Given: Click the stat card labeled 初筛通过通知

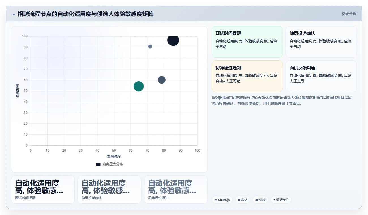Looking at the screenshot, I should [x=176, y=190].
